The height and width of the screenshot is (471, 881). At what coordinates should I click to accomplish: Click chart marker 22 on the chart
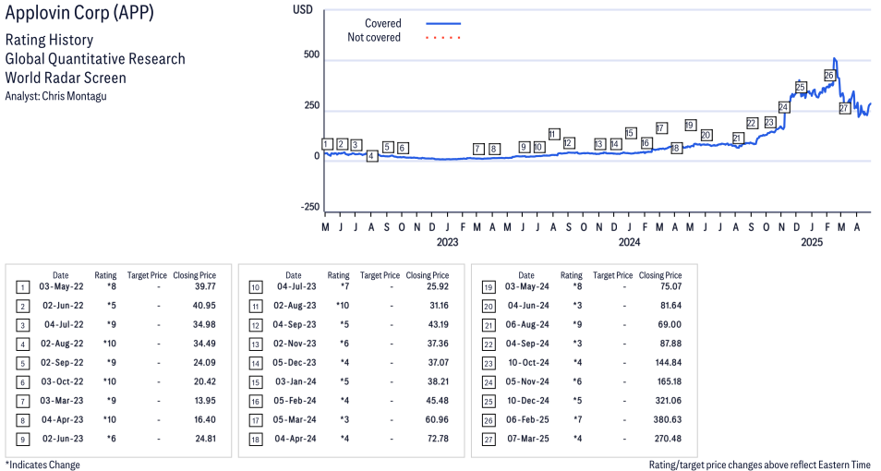tap(752, 123)
